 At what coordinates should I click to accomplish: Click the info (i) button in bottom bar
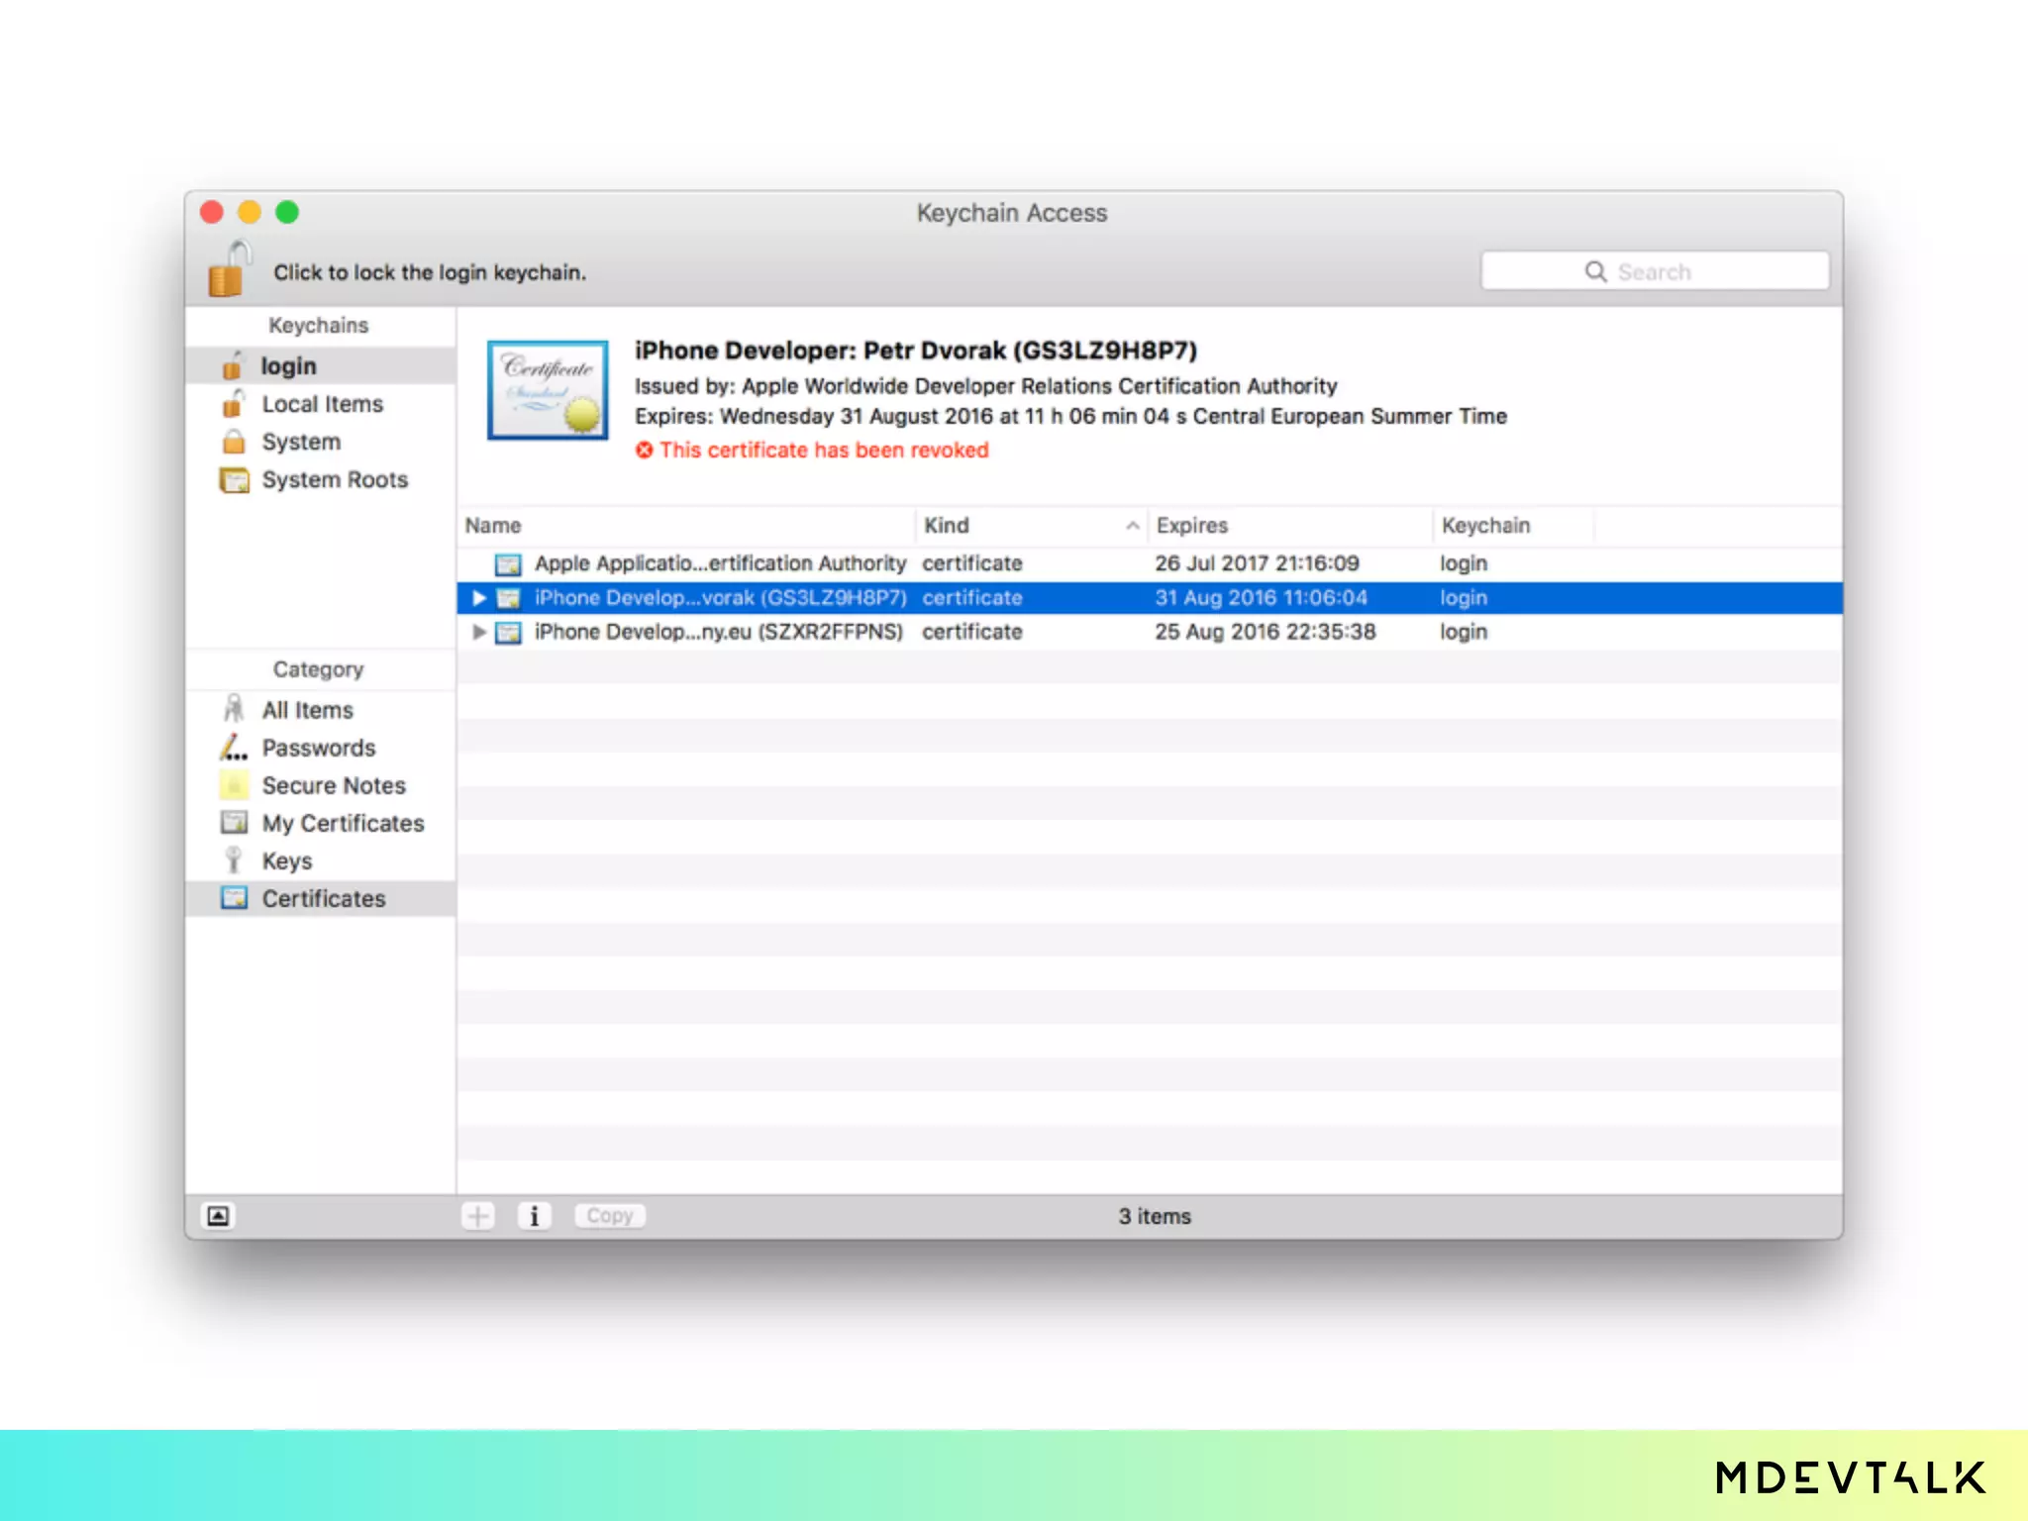pos(534,1215)
